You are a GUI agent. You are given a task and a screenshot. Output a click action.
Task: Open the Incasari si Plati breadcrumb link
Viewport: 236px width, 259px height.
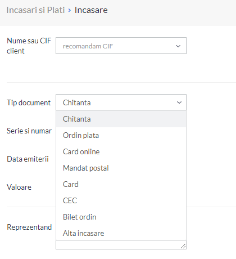35,10
